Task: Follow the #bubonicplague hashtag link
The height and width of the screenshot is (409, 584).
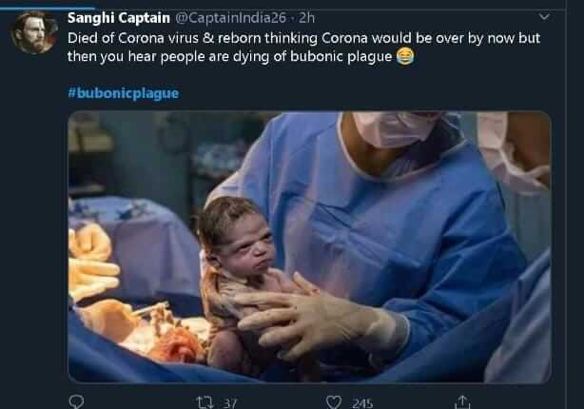Action: tap(123, 92)
